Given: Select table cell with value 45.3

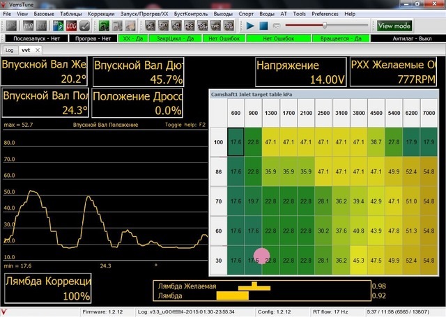Looking at the screenshot, I should (359, 261).
